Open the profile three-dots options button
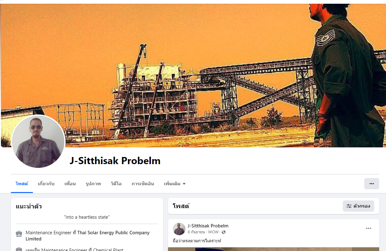Viewport: 386px width, 251px height. 371,184
